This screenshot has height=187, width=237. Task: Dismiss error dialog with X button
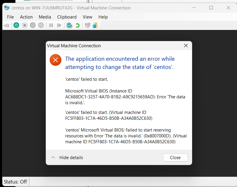[x=186, y=46]
